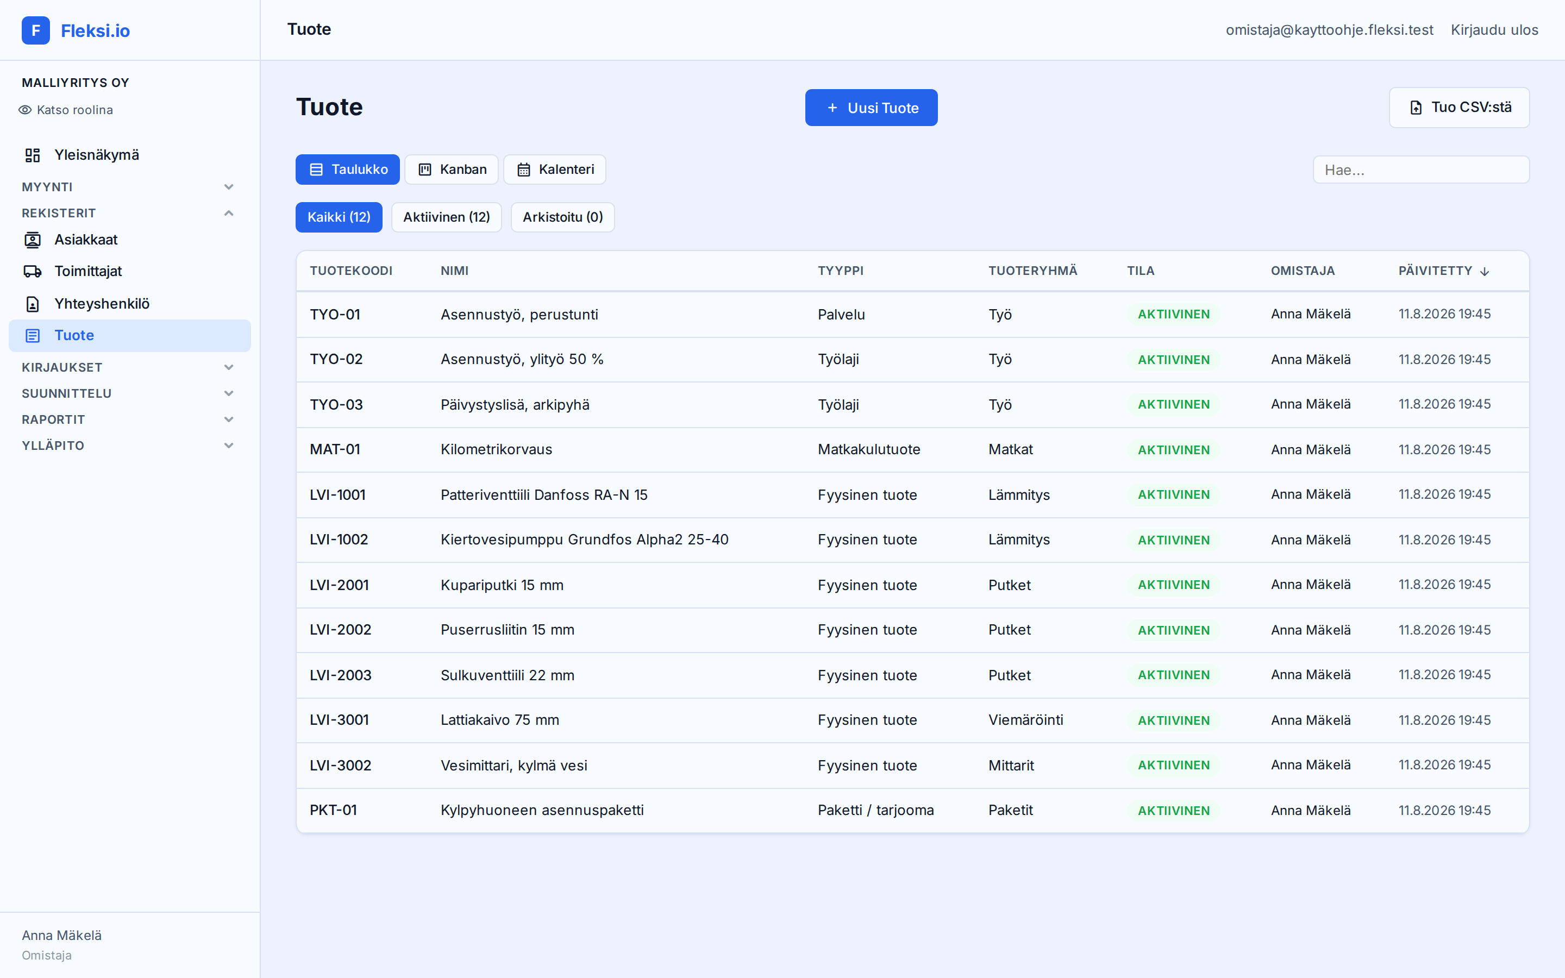Select Toimittajat truck icon
This screenshot has width=1565, height=978.
(33, 272)
